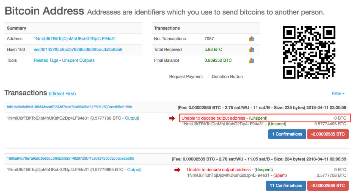This screenshot has width=355, height=195.
Task: Open transaction hash starting with b891fa5a
Action: [70, 107]
